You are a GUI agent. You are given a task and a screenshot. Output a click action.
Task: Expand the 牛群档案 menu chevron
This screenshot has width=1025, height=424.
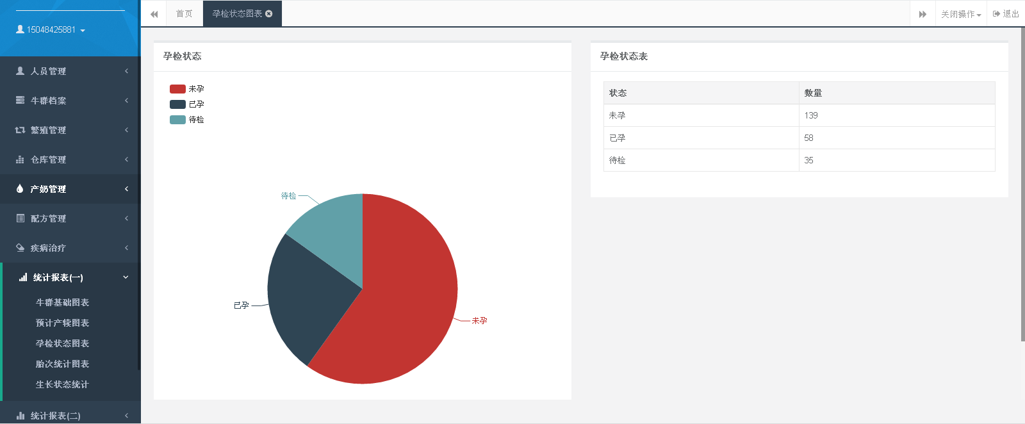126,101
